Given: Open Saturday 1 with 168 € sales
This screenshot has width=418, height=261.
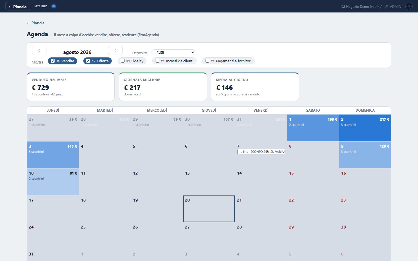Looking at the screenshot, I should click(x=313, y=128).
